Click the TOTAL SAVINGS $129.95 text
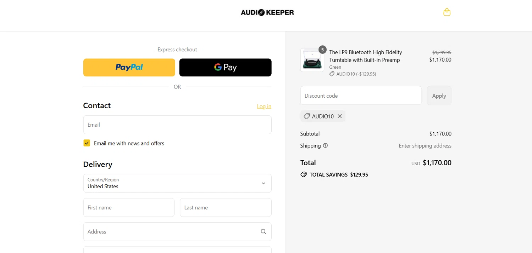The image size is (532, 253). [339, 174]
